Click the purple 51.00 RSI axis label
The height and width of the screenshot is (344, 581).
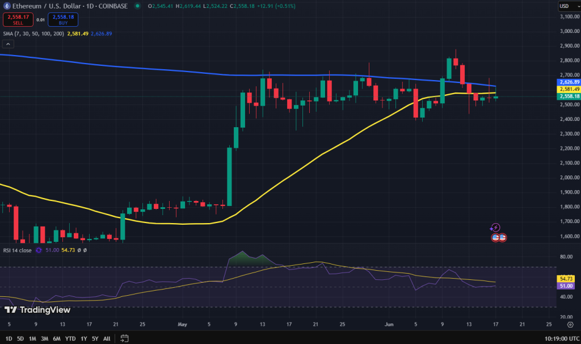[x=566, y=286]
